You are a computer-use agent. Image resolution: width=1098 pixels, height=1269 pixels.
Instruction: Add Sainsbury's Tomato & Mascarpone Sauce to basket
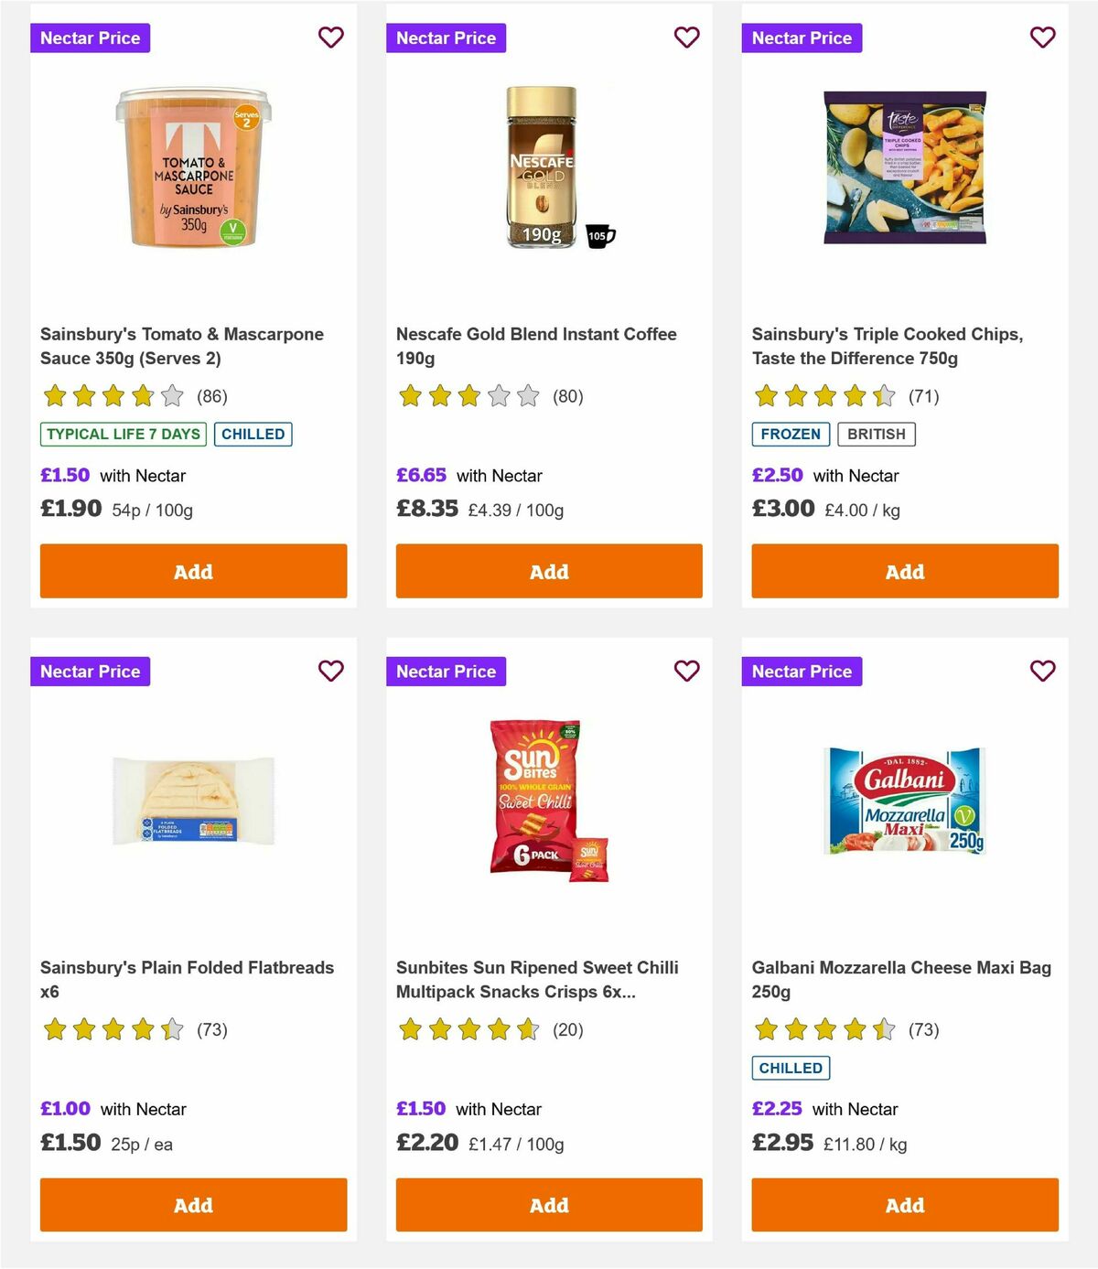point(193,571)
